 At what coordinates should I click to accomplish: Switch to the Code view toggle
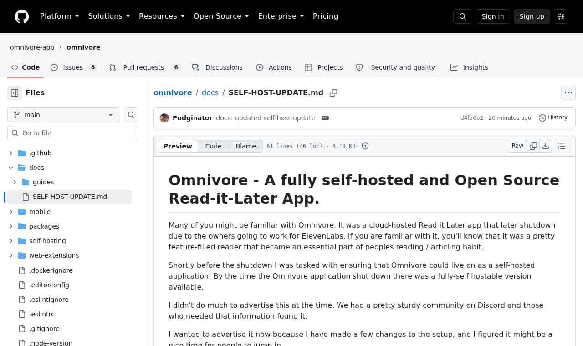point(213,146)
